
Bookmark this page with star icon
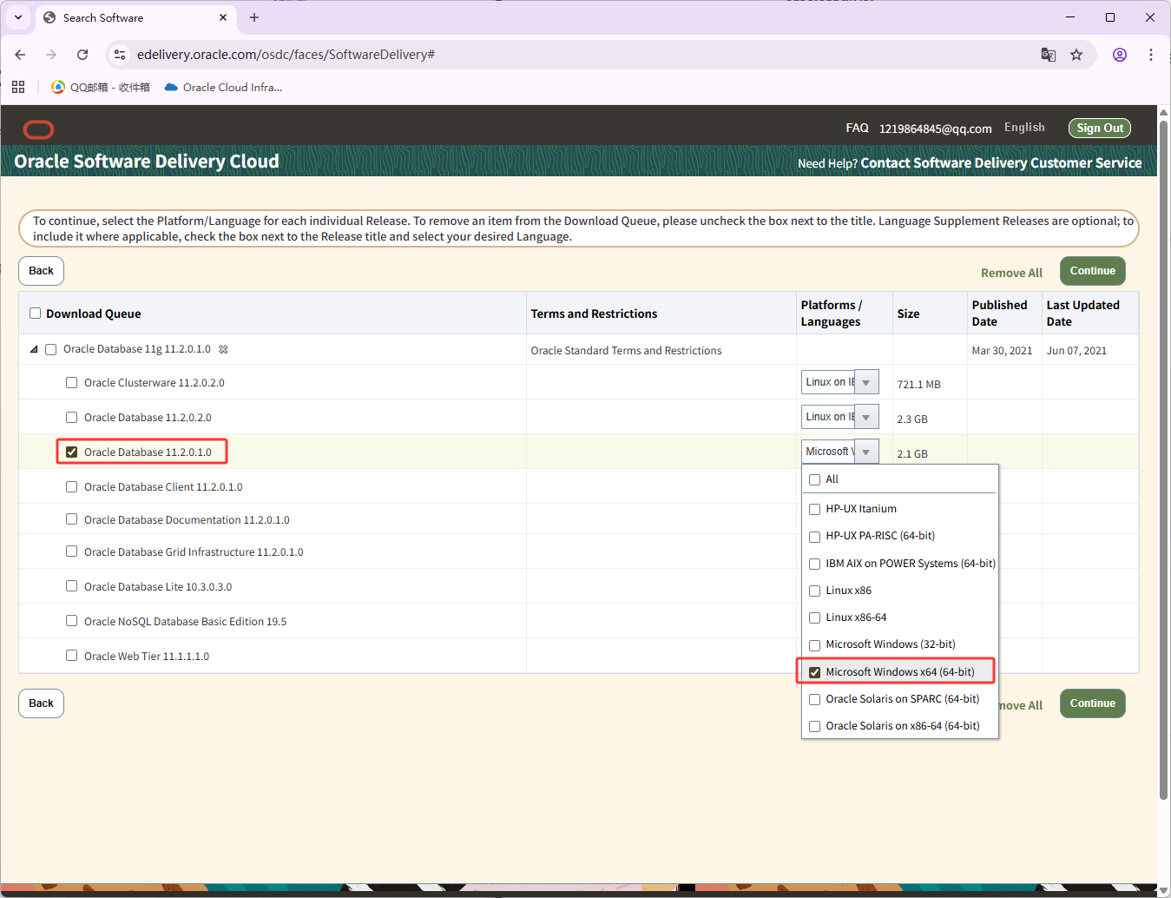(1076, 55)
